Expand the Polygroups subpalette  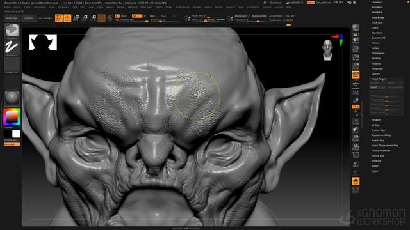click(x=377, y=68)
